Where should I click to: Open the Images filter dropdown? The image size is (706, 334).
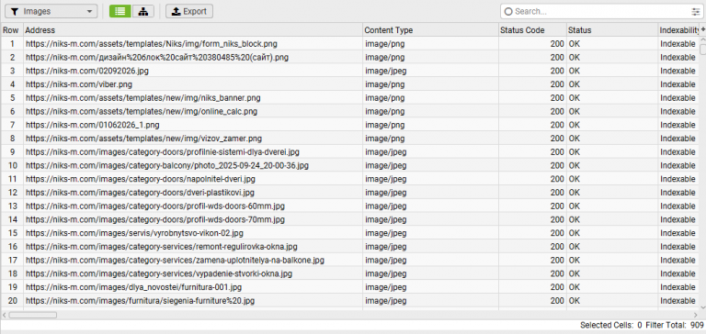(51, 11)
